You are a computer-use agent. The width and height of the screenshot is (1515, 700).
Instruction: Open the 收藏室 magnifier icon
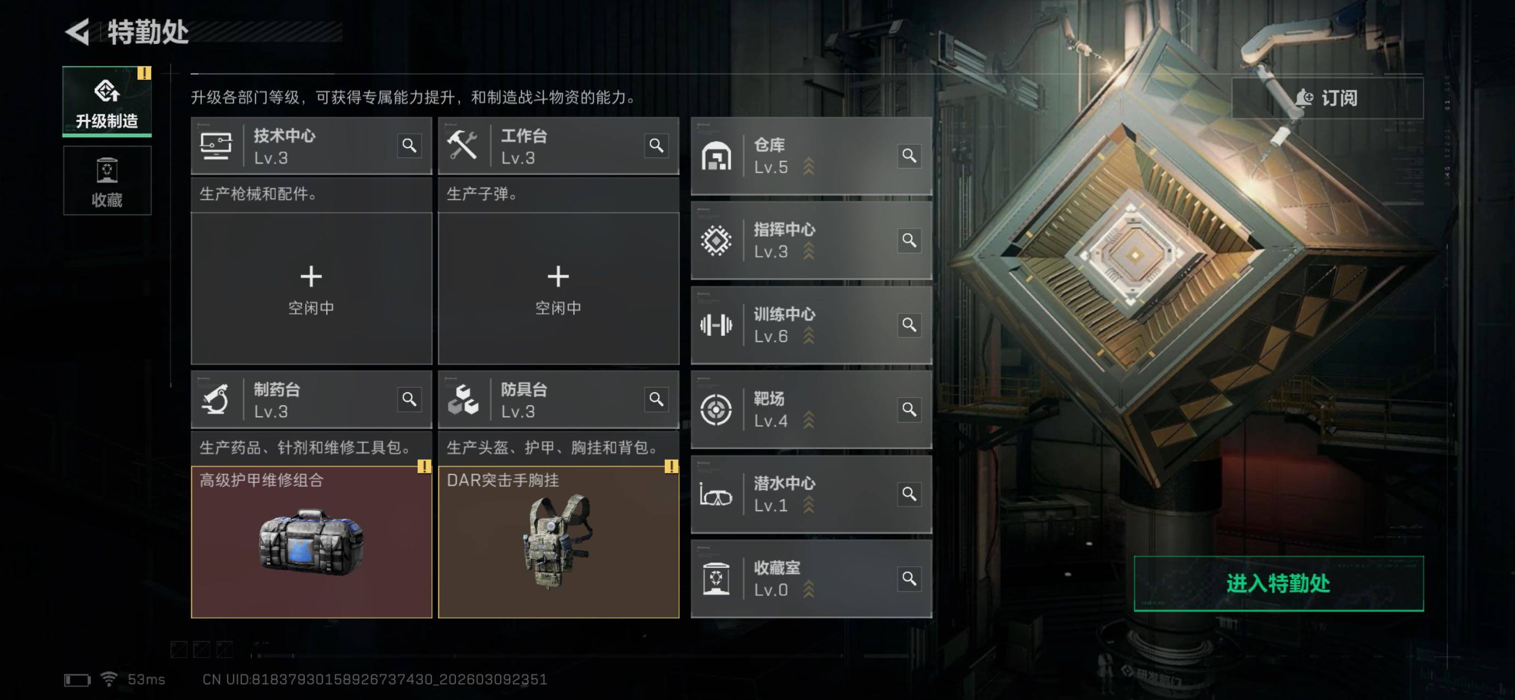[909, 578]
